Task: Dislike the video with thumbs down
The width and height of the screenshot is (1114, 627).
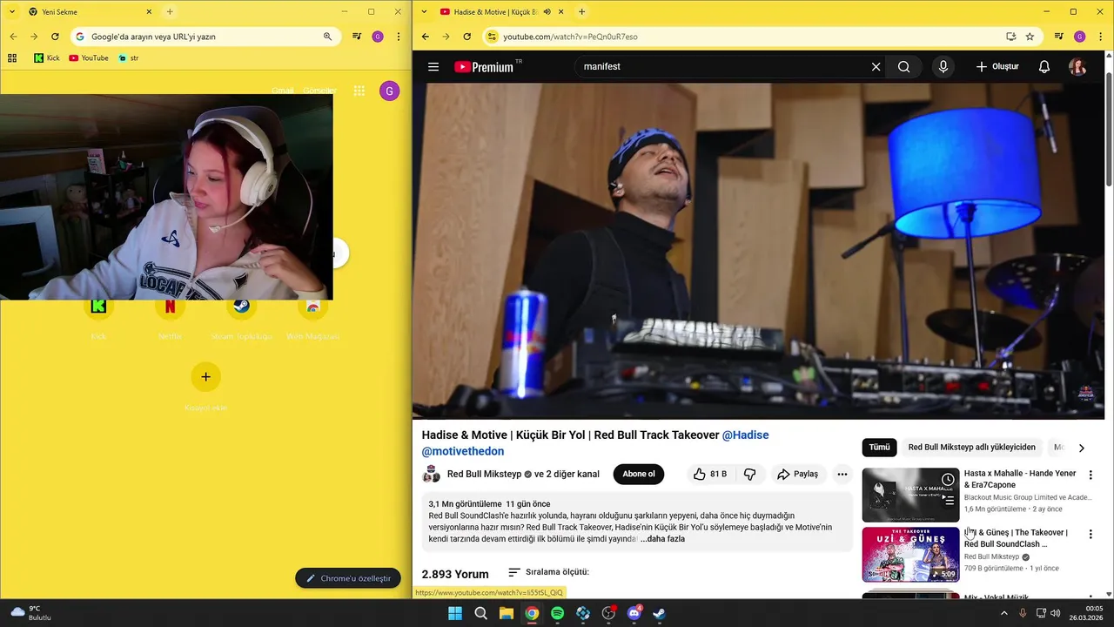Action: click(x=749, y=475)
